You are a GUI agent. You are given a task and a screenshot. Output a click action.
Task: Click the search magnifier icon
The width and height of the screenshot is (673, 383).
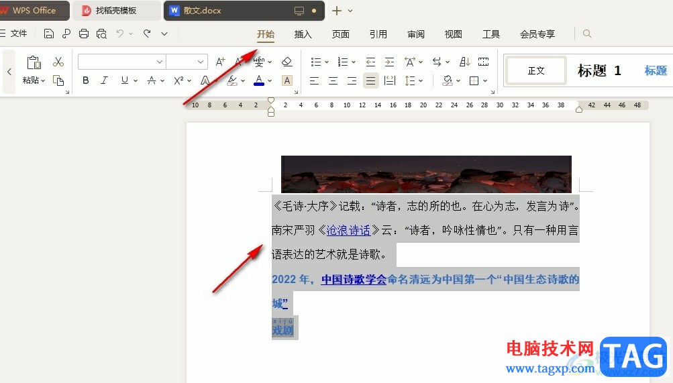click(x=587, y=34)
